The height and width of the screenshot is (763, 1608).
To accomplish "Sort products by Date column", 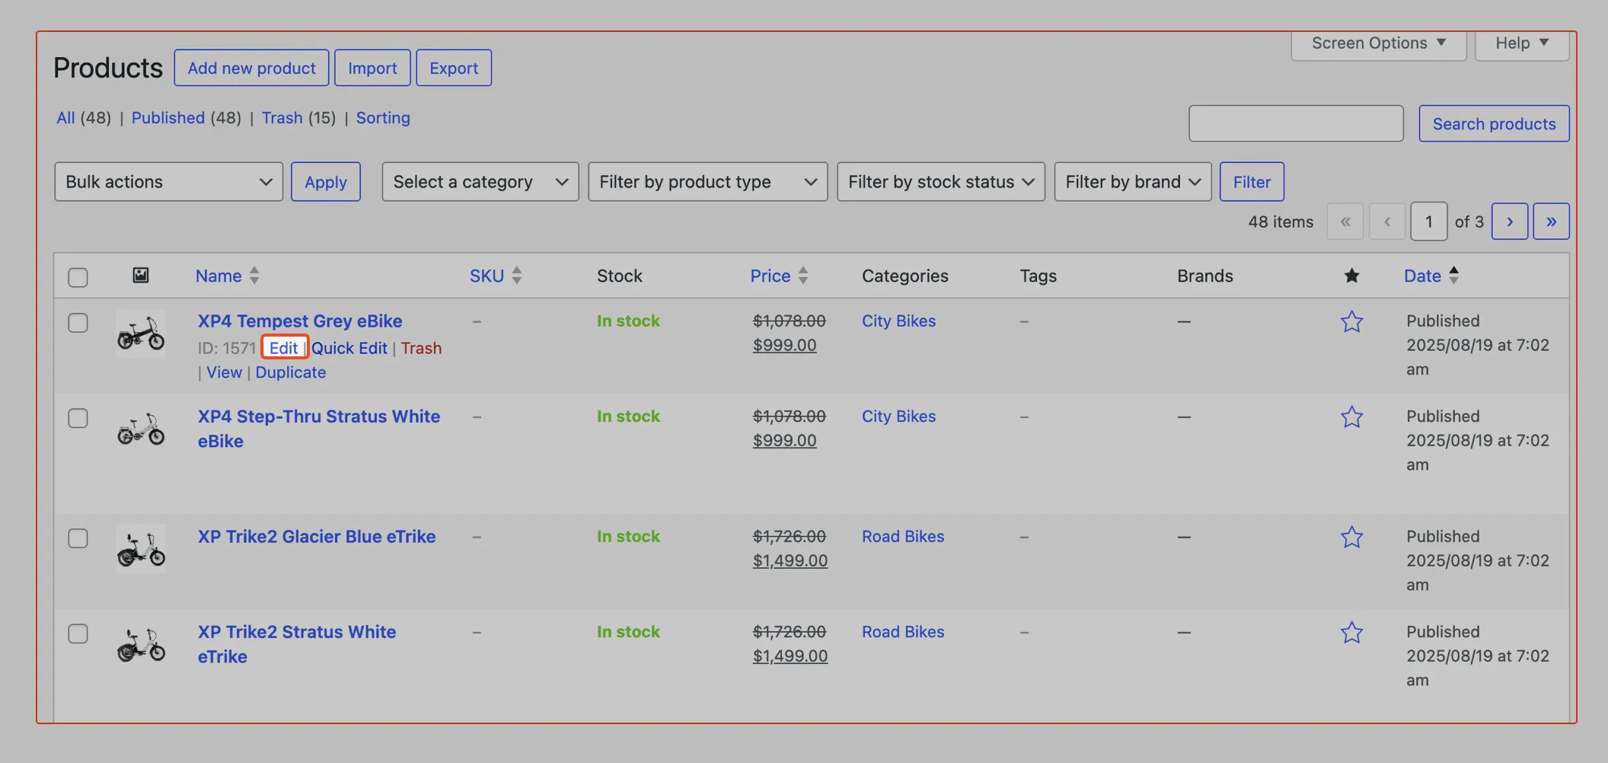I will tap(1431, 276).
